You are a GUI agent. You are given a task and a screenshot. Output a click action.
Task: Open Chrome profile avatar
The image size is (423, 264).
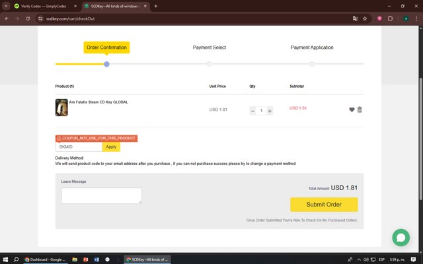point(406,18)
